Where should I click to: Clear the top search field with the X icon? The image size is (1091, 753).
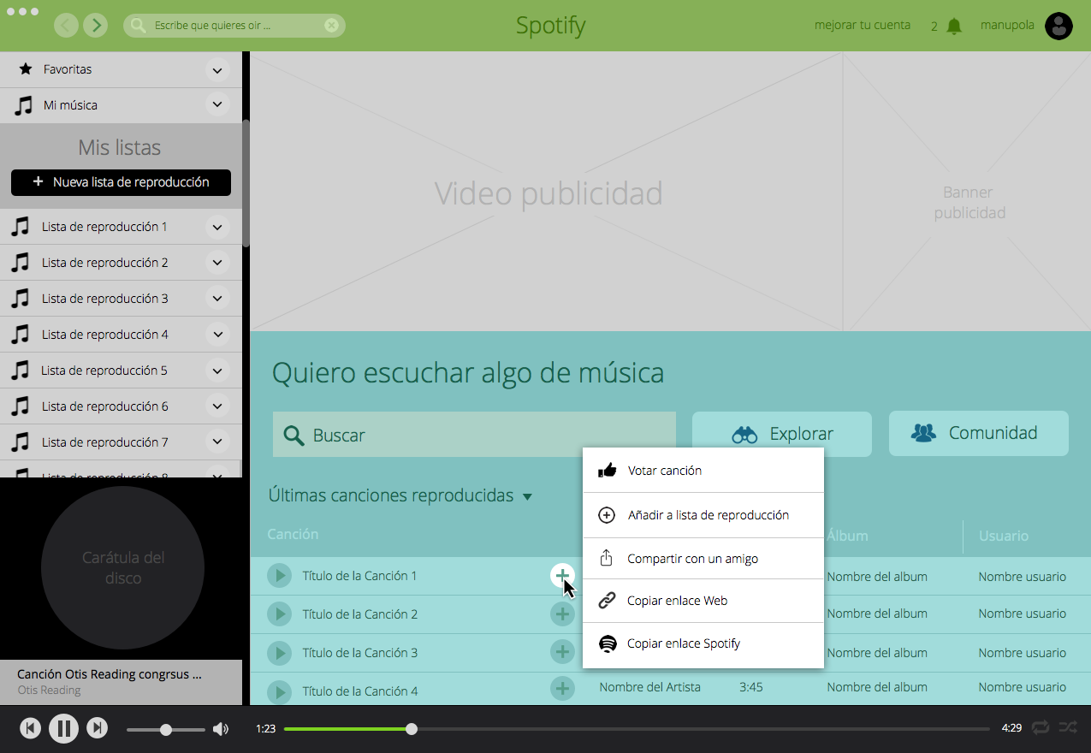(331, 26)
